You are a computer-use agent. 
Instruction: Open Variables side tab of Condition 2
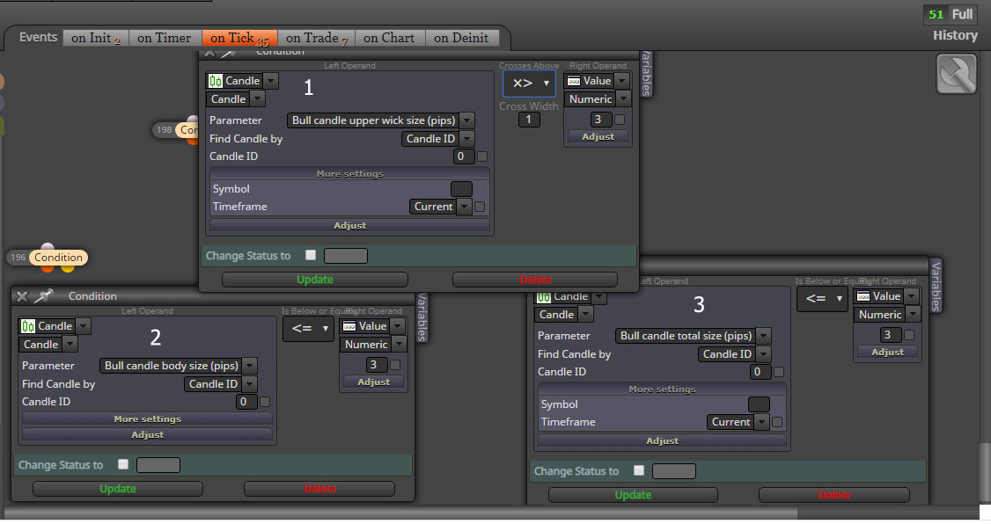[422, 317]
